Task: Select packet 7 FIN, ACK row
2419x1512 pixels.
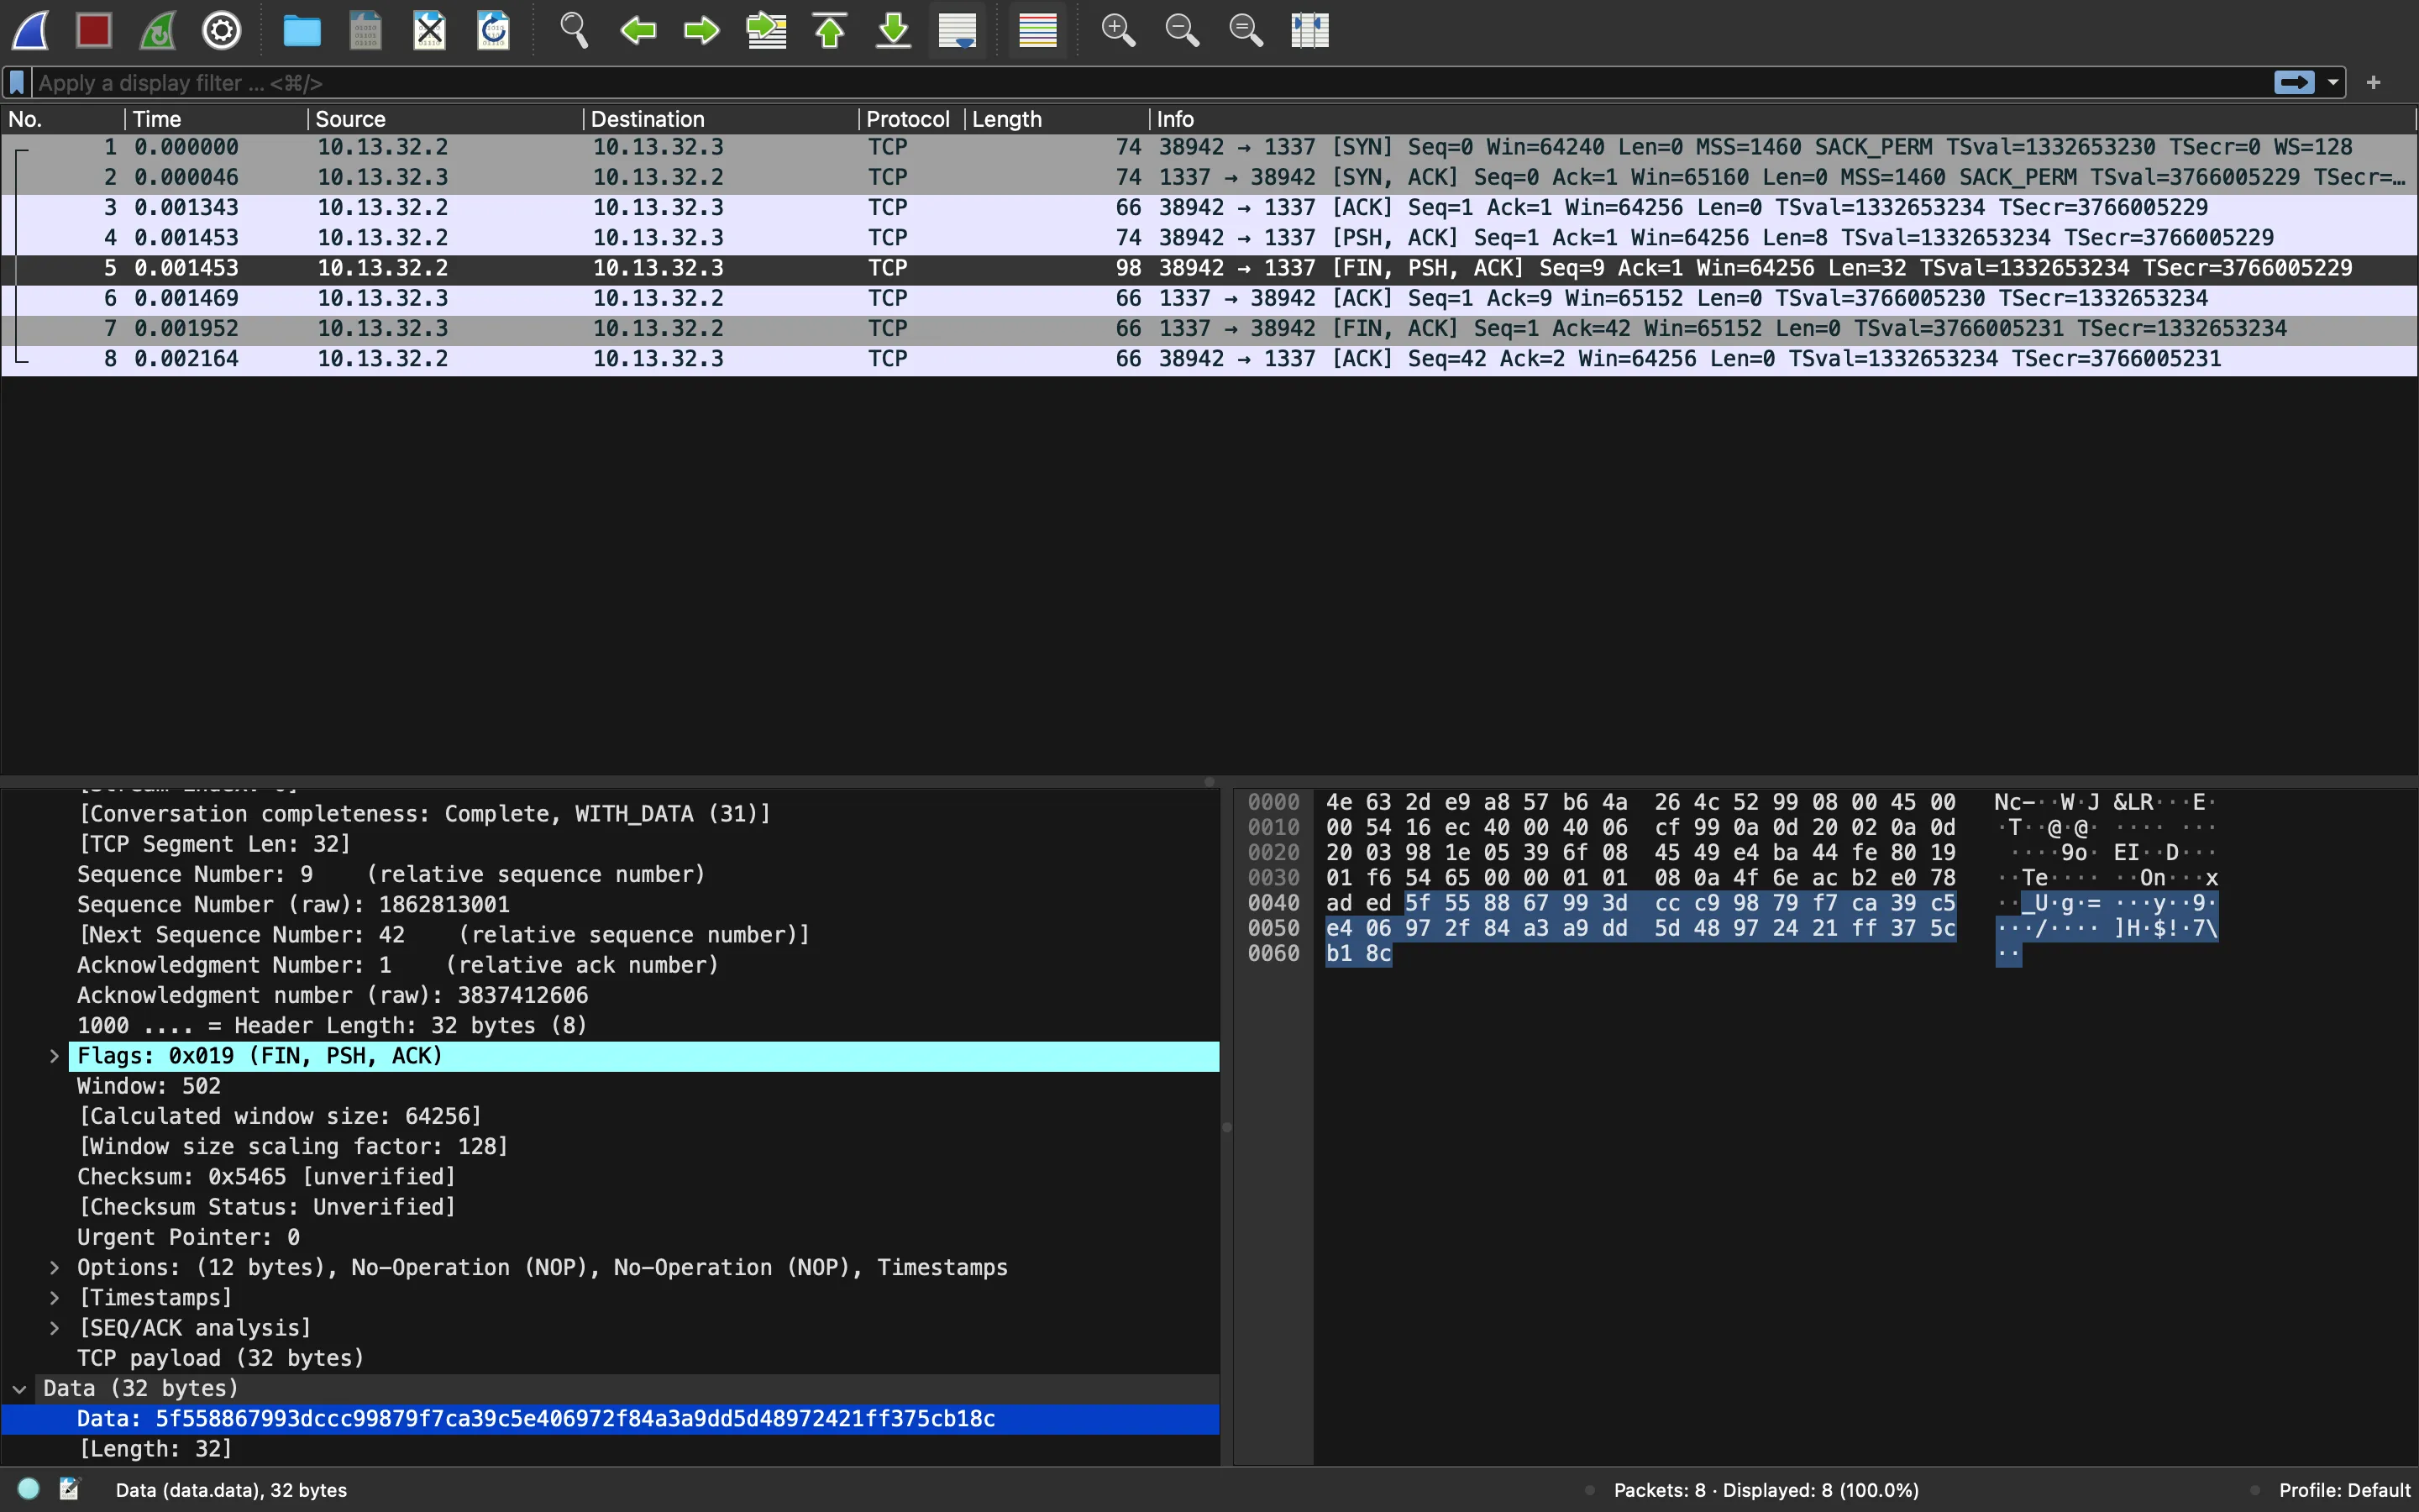Action: click(x=1209, y=329)
